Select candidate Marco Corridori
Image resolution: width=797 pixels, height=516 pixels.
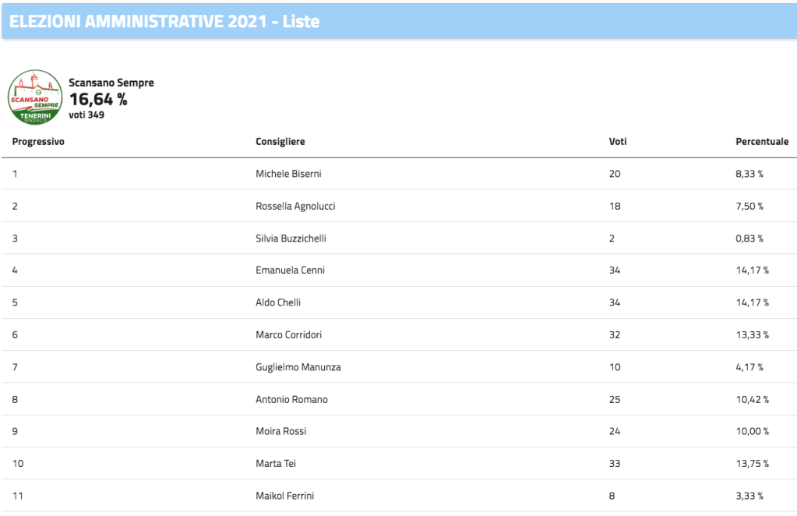pos(288,335)
